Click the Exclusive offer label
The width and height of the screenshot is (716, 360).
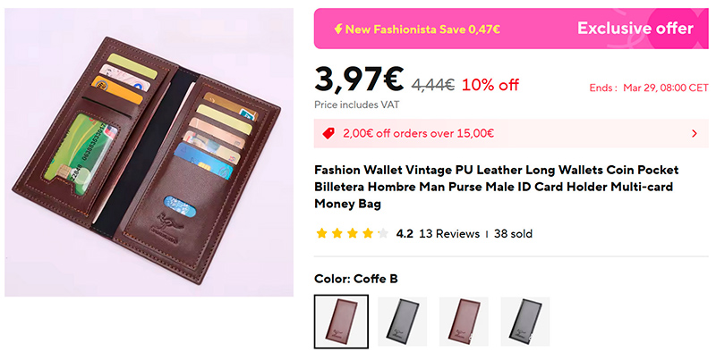pos(635,29)
